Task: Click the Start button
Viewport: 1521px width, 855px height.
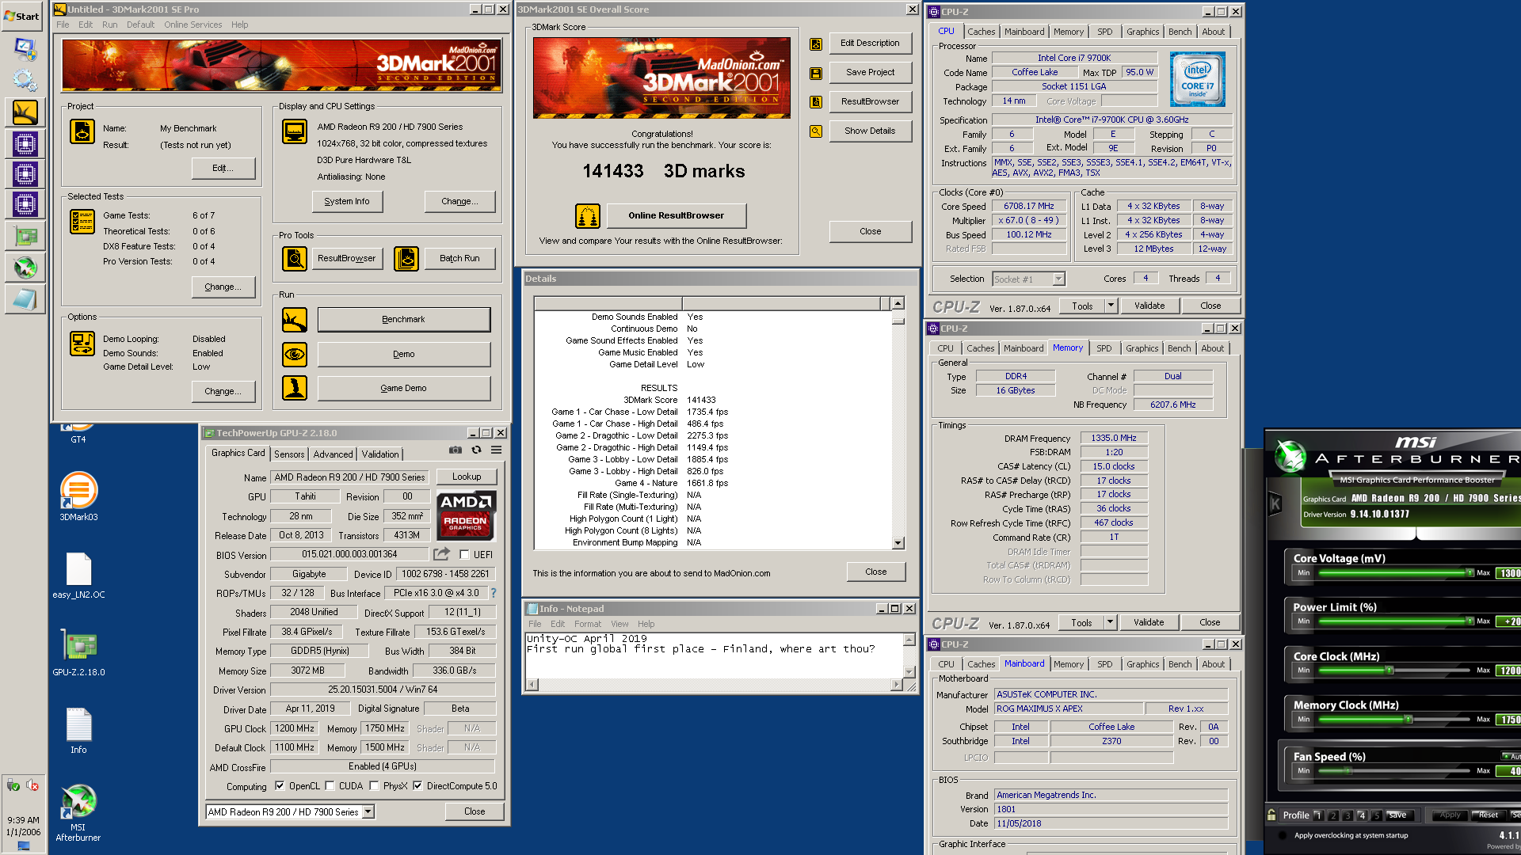Action: pos(22,16)
